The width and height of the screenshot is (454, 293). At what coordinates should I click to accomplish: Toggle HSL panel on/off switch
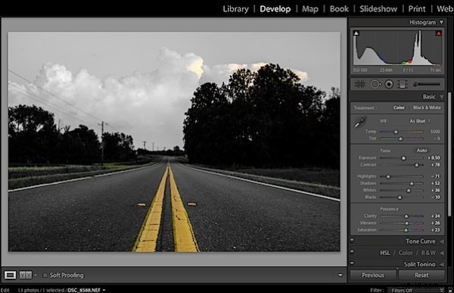[352, 251]
